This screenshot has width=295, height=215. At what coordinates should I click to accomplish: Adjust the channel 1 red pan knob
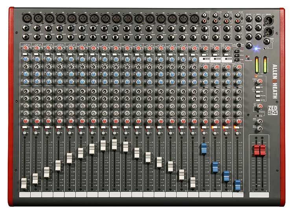[x=26, y=121]
